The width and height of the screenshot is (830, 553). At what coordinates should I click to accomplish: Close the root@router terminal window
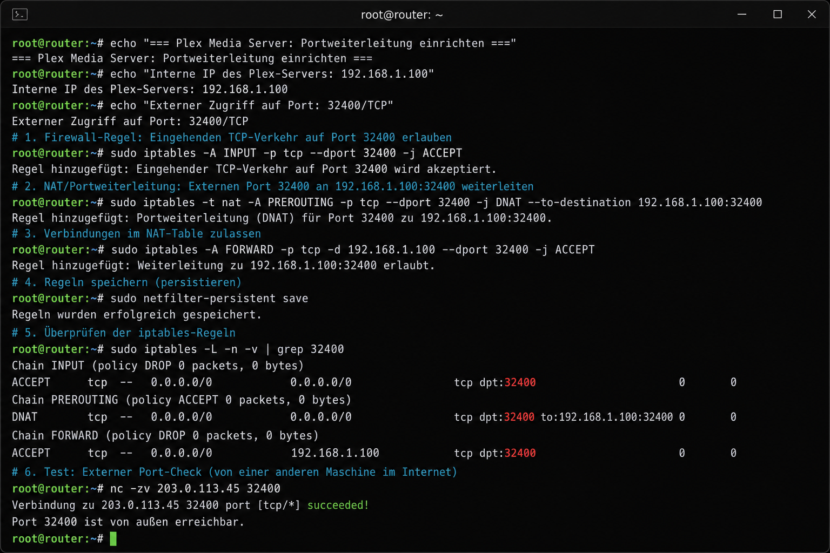click(812, 15)
